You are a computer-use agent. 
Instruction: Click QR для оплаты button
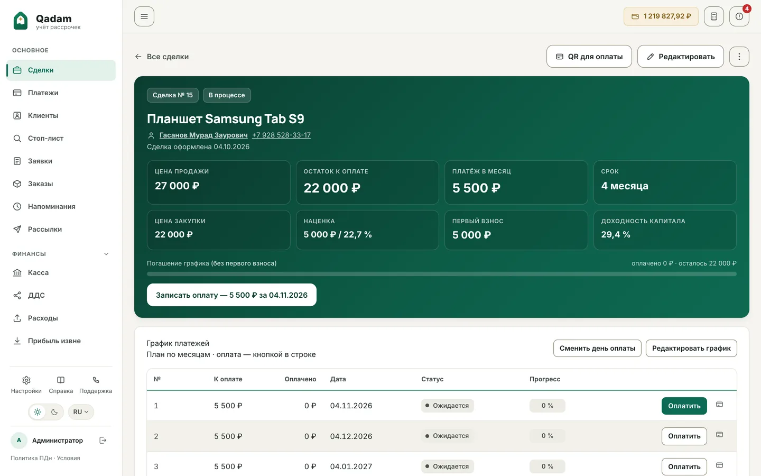(589, 57)
